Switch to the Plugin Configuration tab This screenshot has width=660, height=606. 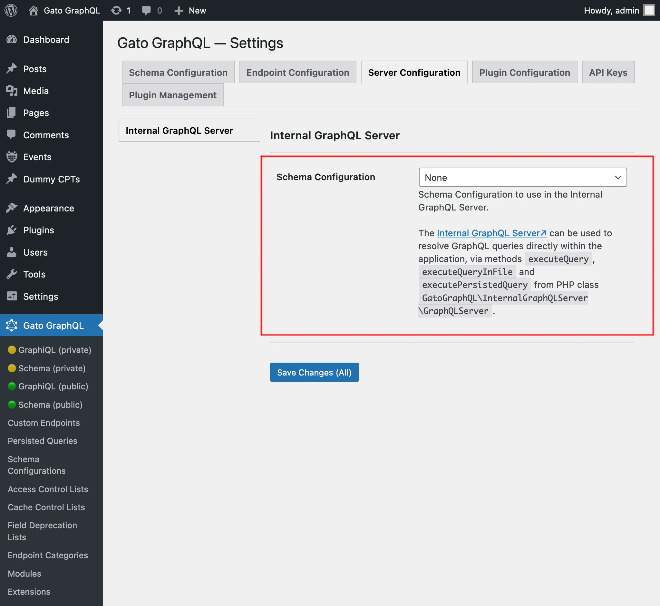524,72
